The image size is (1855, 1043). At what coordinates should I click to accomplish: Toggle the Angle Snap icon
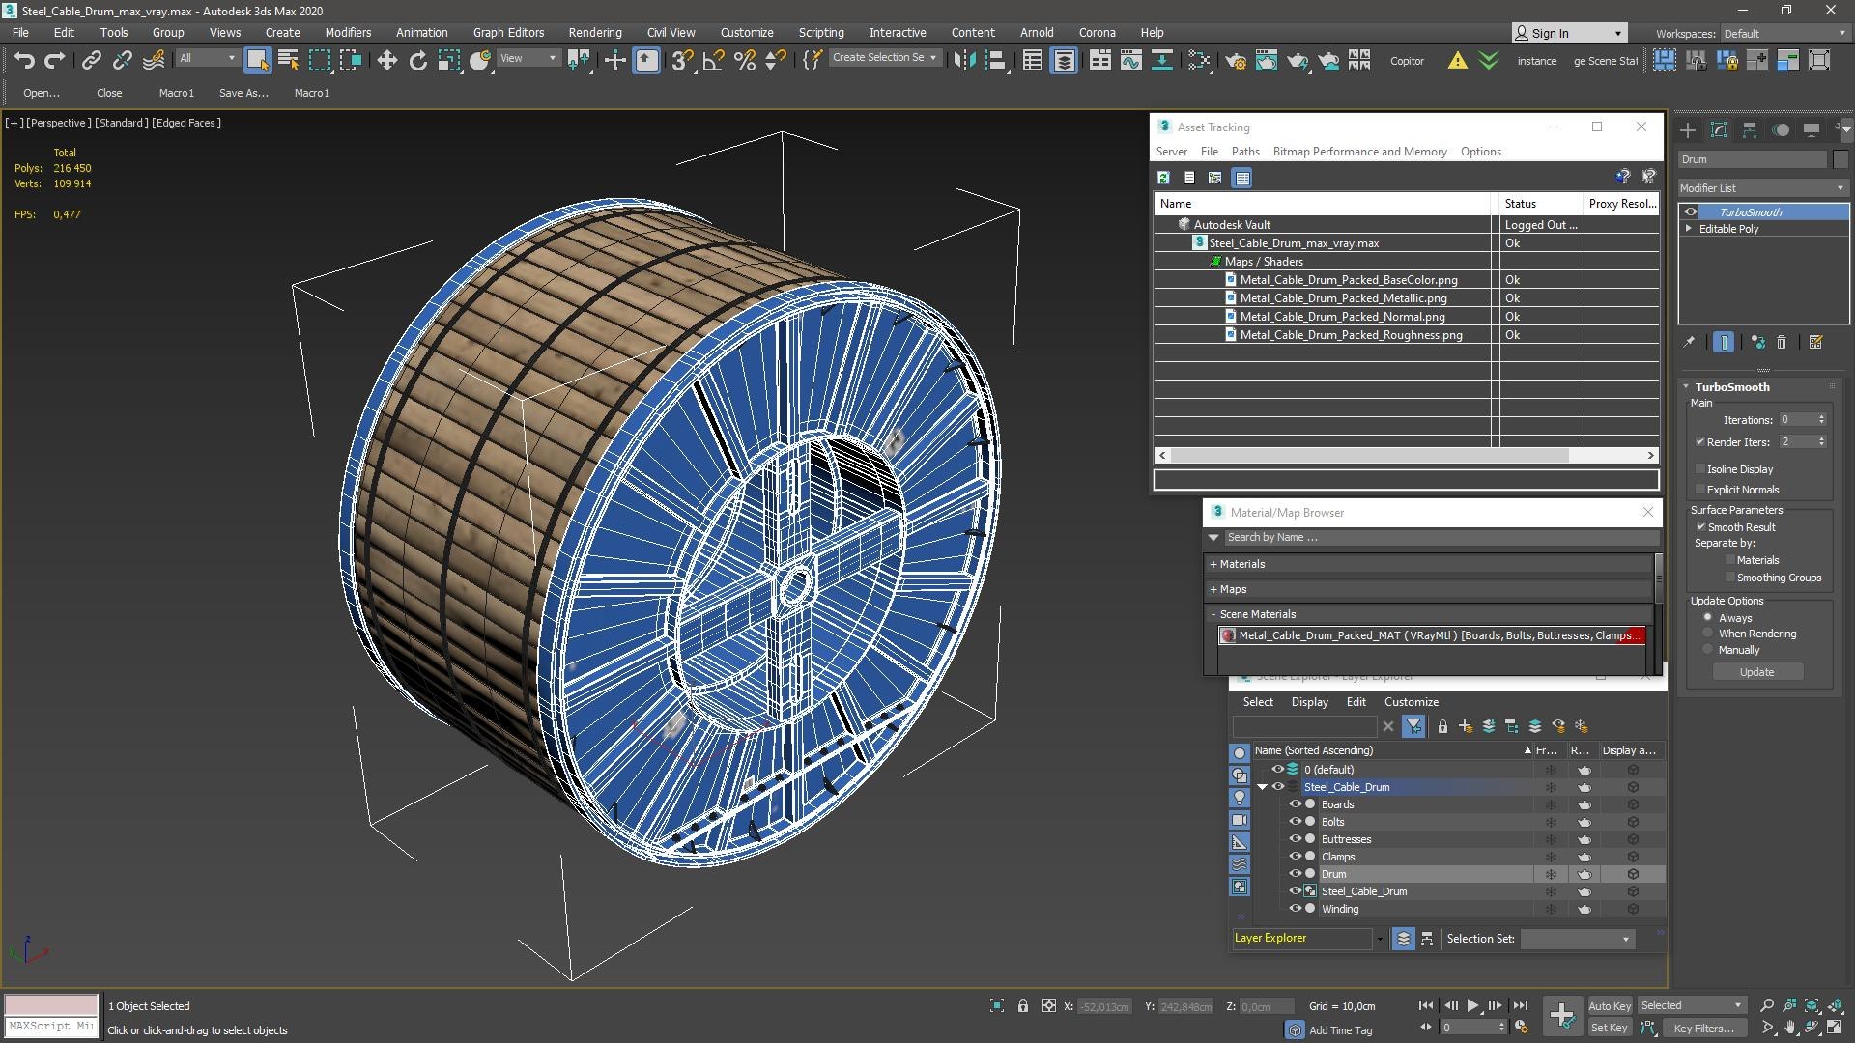point(713,61)
